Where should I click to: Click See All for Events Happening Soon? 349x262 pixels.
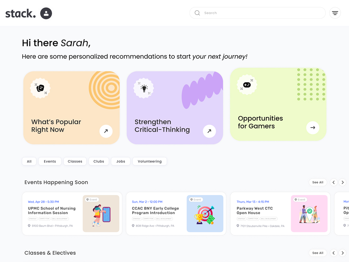317,182
